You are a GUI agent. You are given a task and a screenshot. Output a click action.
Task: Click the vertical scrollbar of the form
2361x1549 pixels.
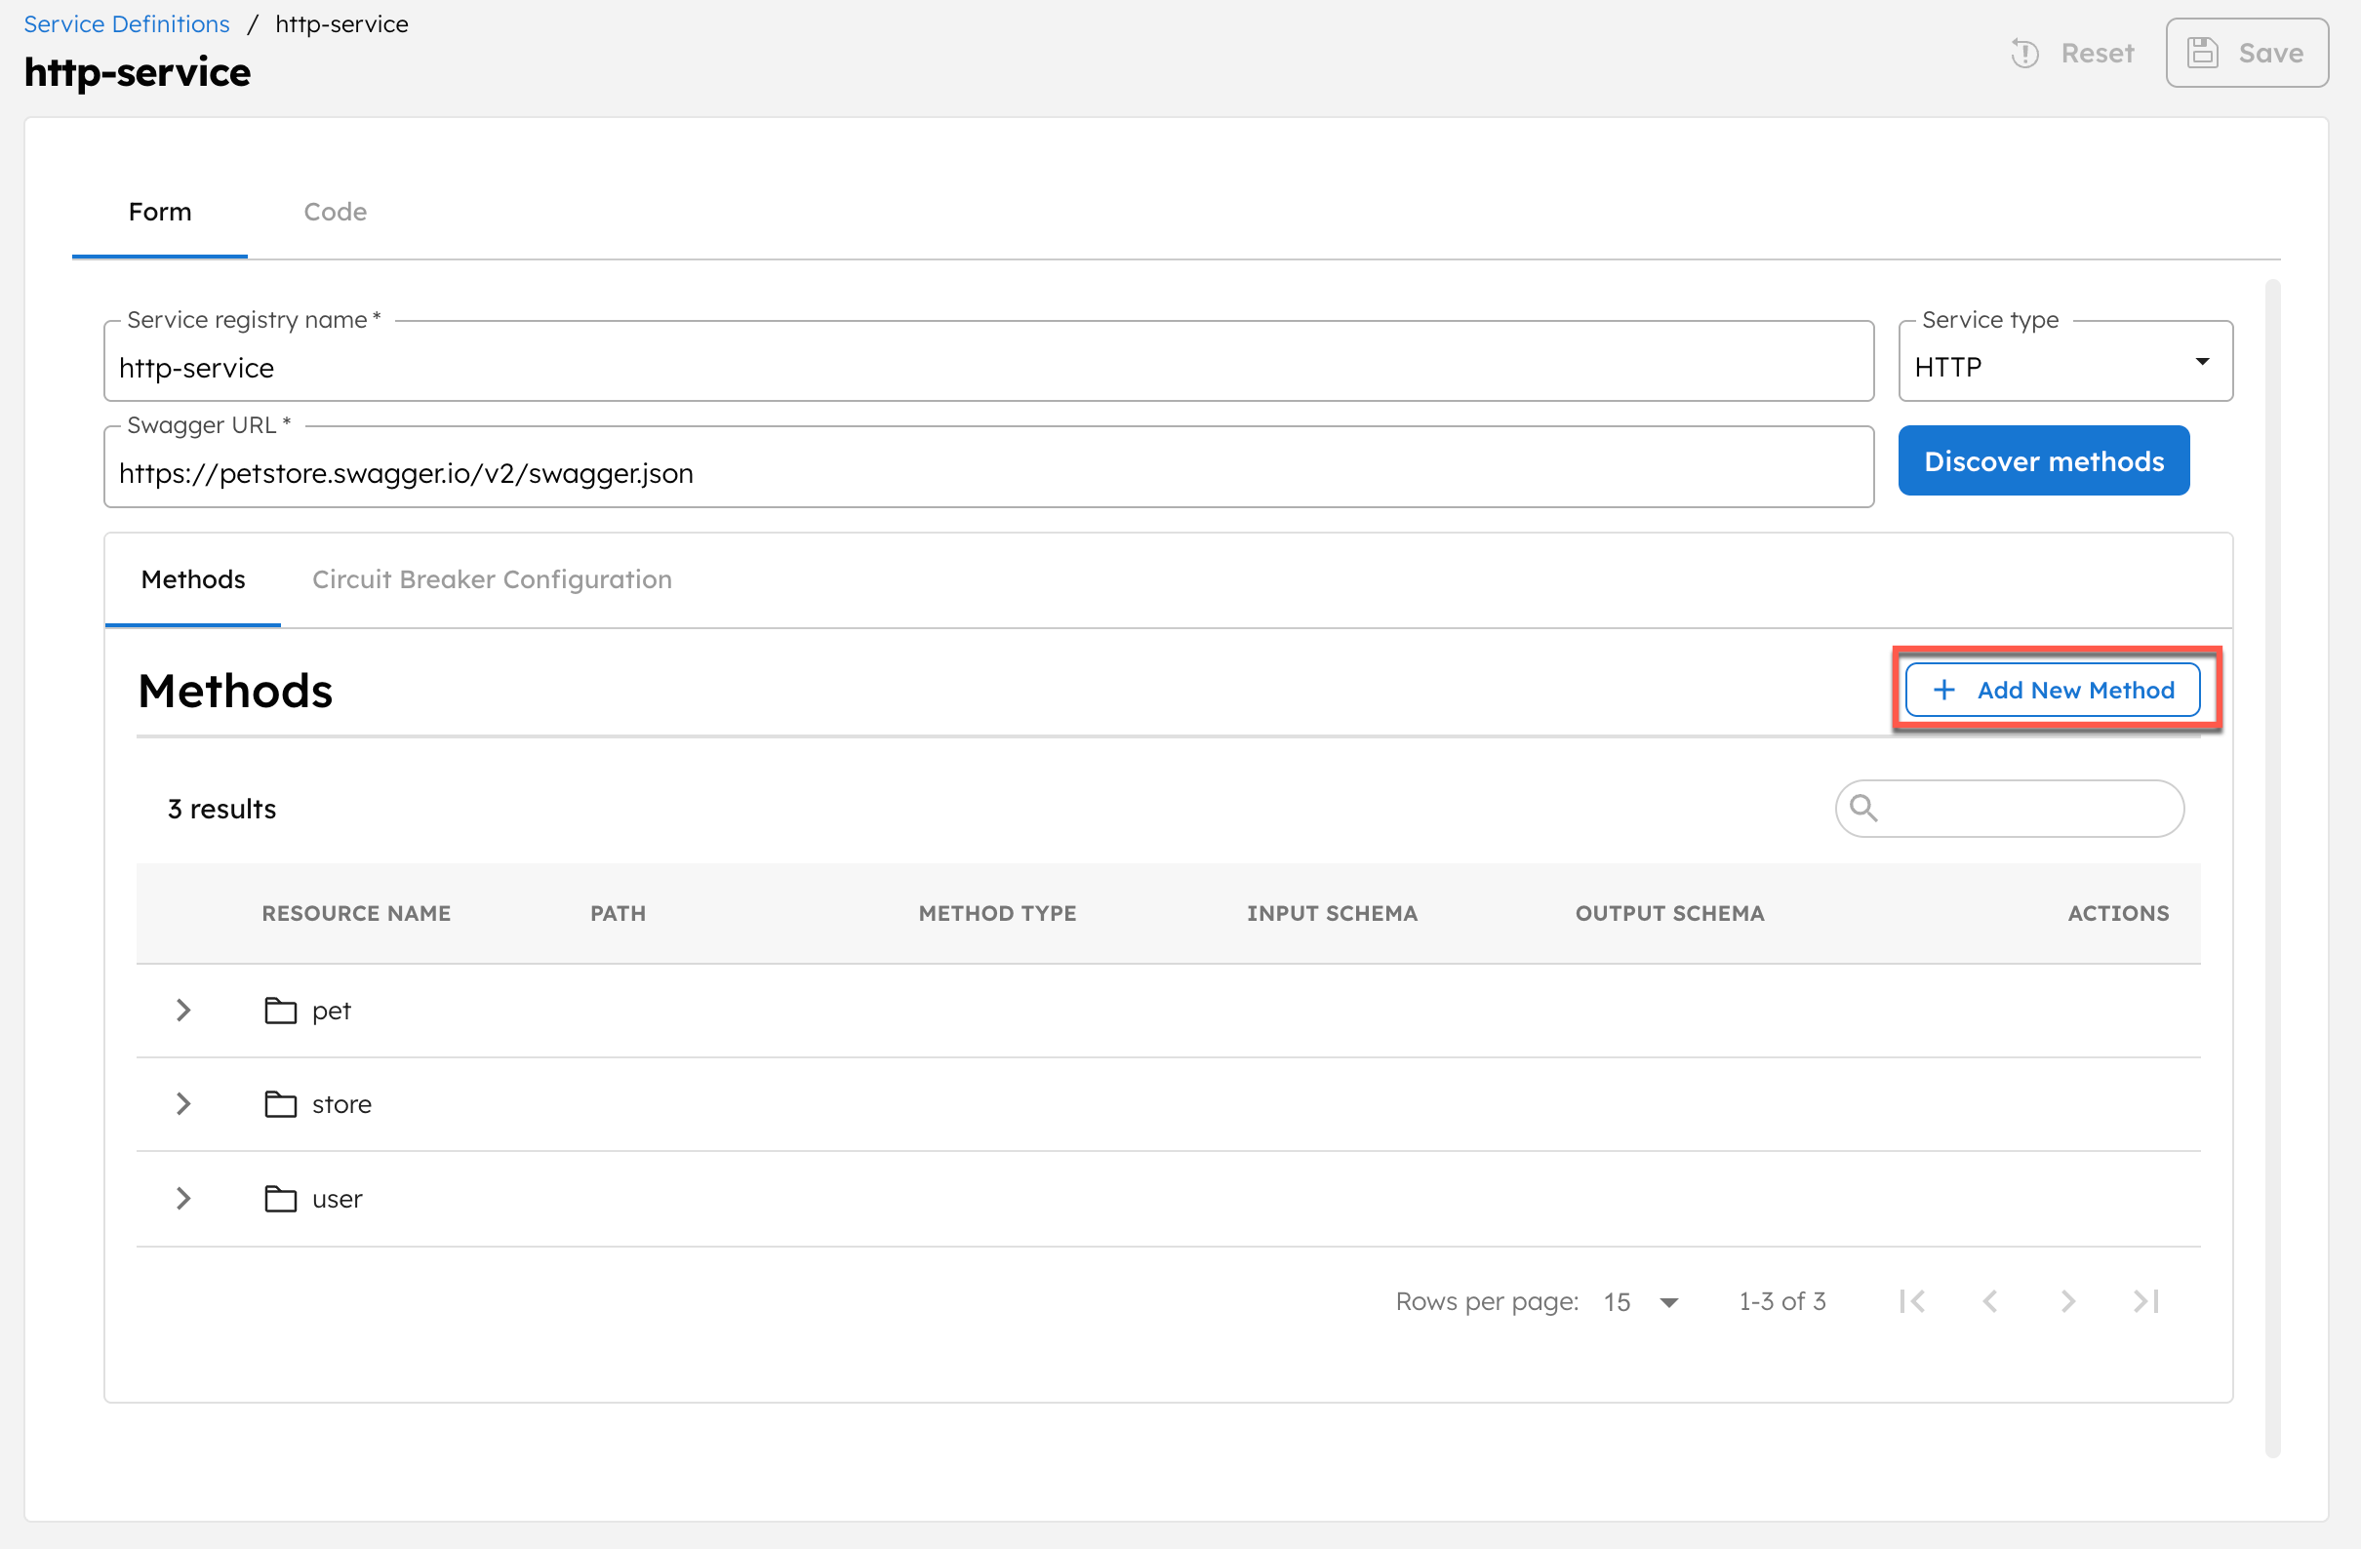[2273, 868]
